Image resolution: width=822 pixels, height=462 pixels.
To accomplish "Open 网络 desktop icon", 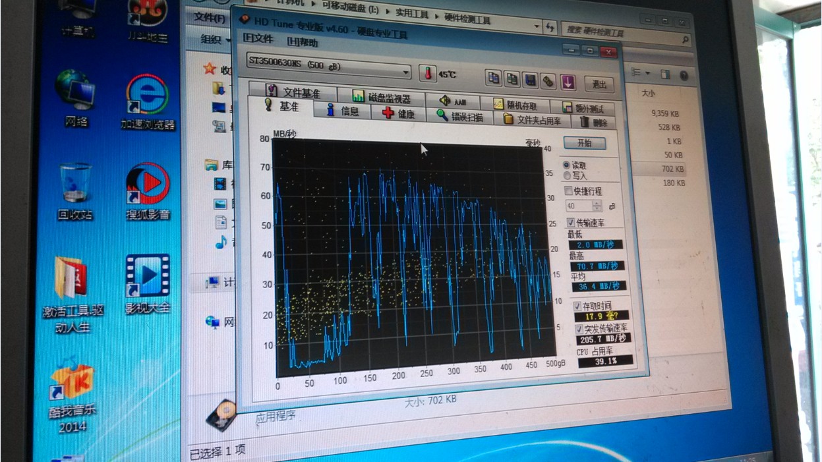I will click(76, 99).
